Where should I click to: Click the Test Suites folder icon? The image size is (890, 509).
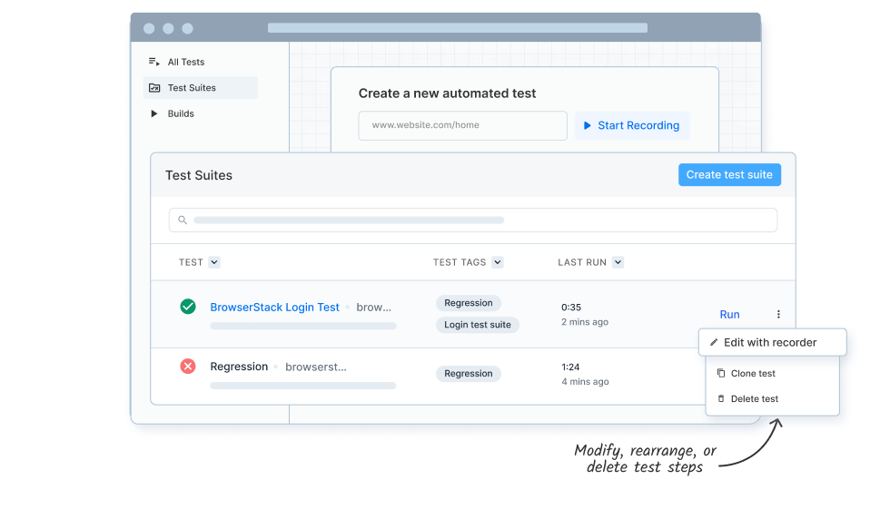coord(154,88)
